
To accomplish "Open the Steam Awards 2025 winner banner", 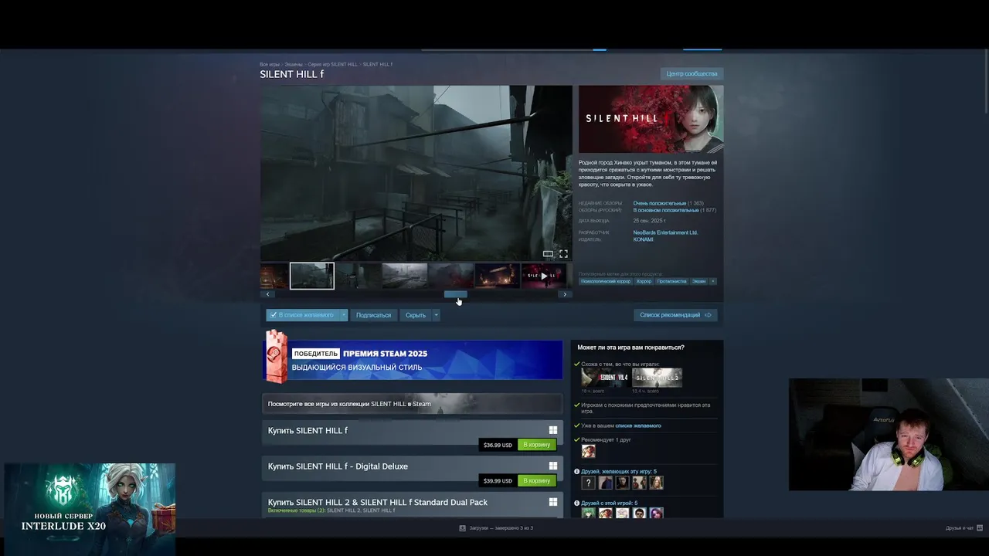I will click(413, 360).
